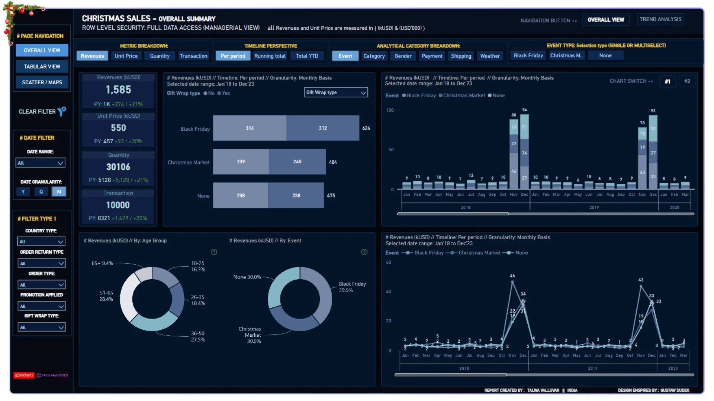
Task: Open help tooltip for By Event chart
Action: (364, 252)
